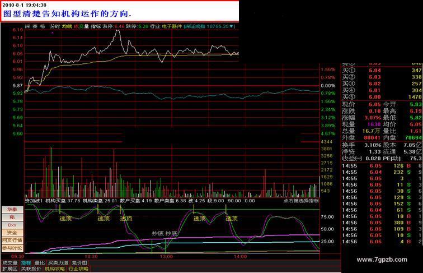Viewport: 423px width, 273px height.
Task: Click the 净资 value 1.33
Action: click(x=375, y=152)
